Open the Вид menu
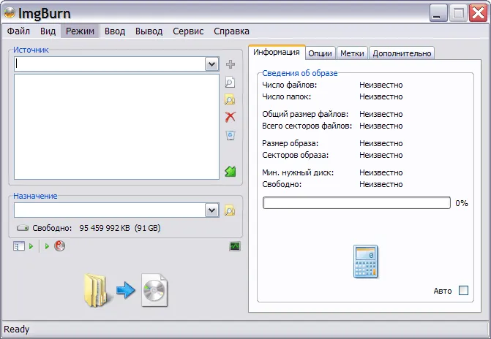The height and width of the screenshot is (339, 491). (x=48, y=31)
